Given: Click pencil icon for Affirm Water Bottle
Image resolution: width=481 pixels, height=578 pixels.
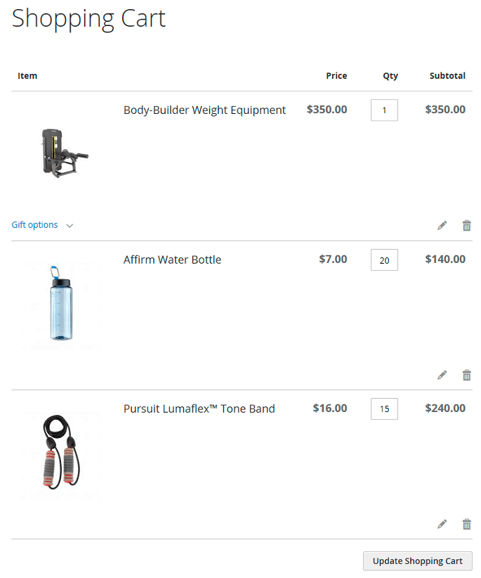Looking at the screenshot, I should pos(442,375).
